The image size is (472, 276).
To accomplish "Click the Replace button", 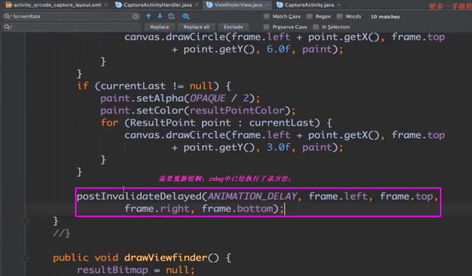I will [x=160, y=27].
